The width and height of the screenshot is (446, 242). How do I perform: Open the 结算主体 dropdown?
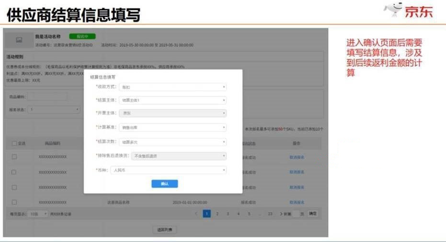pyautogui.click(x=172, y=100)
